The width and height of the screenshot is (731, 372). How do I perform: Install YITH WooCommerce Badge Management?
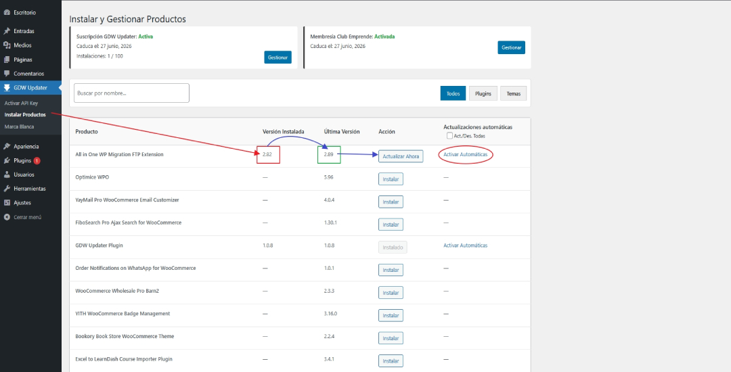click(391, 316)
